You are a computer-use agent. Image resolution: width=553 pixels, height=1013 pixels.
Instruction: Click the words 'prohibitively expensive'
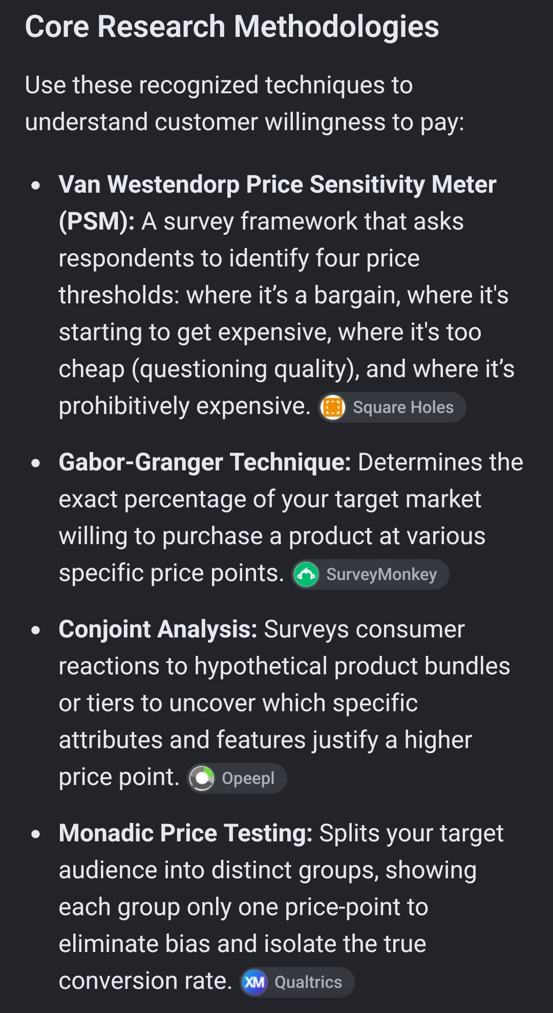coord(184,406)
